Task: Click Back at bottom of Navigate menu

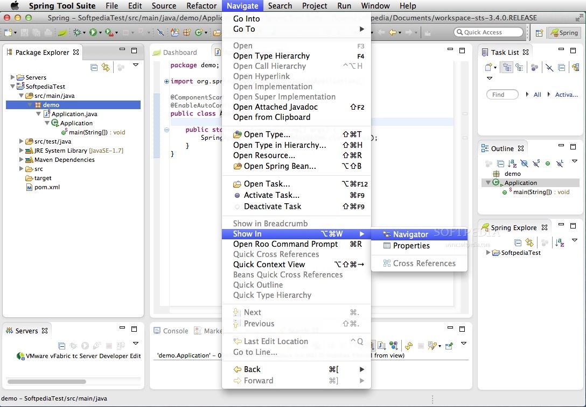Action: tap(296, 369)
